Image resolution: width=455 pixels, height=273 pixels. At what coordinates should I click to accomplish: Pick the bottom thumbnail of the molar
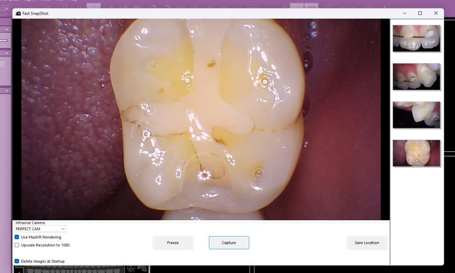(416, 153)
